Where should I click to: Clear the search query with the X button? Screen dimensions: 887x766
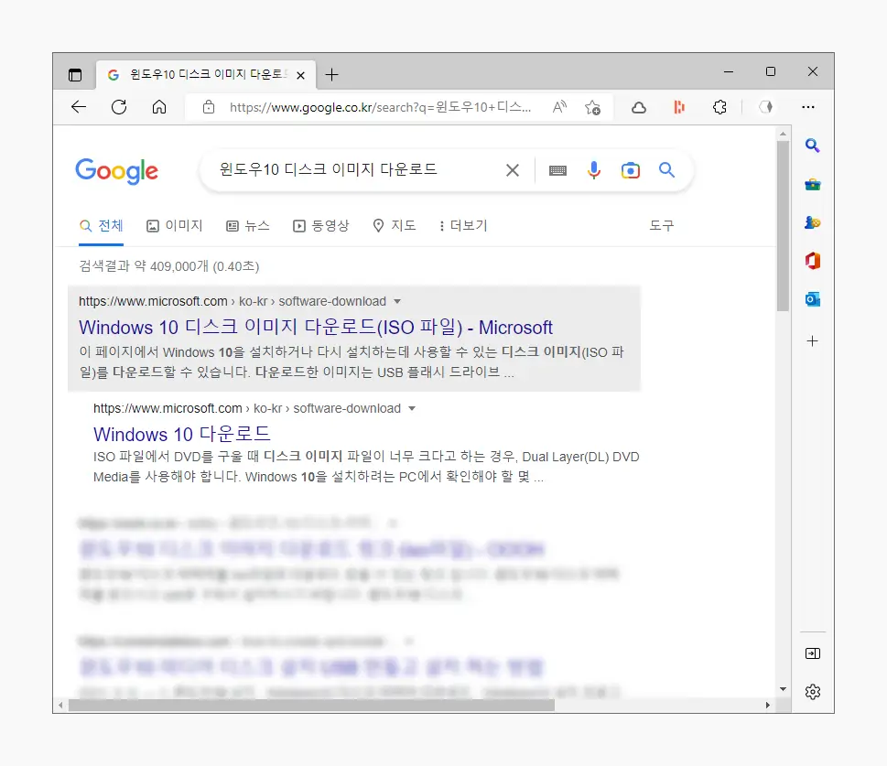[512, 170]
